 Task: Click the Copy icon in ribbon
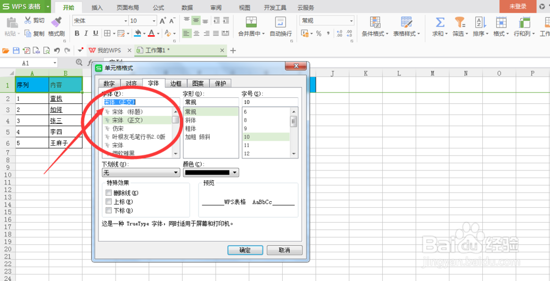pyautogui.click(x=28, y=34)
